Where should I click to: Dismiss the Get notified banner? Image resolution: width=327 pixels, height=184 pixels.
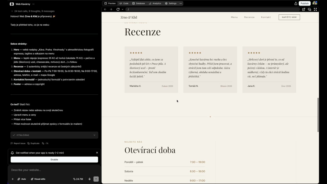coord(97,153)
